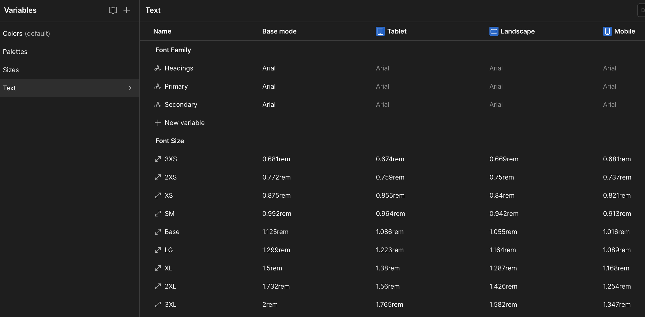Click size icon next to 3XS variable

tap(158, 159)
